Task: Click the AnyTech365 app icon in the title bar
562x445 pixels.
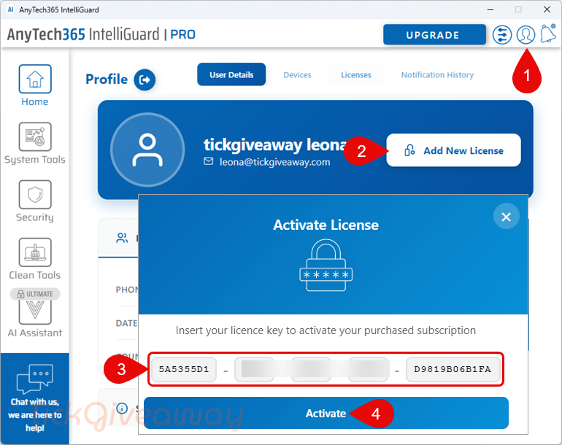Action: (10, 9)
